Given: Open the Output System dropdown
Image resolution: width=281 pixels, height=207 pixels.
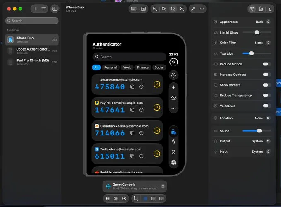Looking at the screenshot, I should tap(261, 141).
